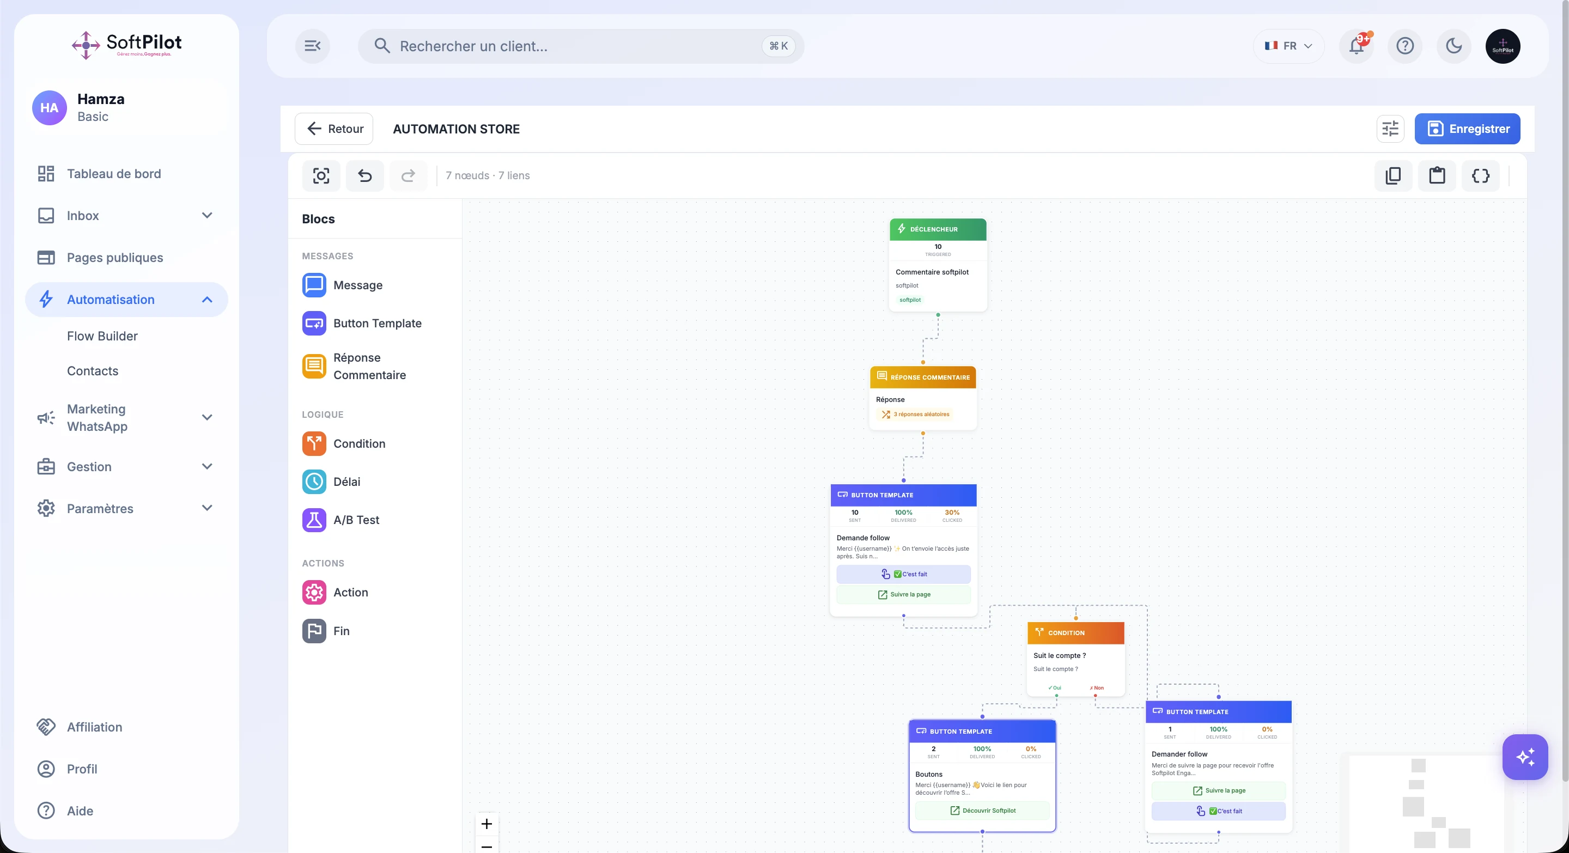
Task: Expand the Inbox menu
Action: (127, 216)
